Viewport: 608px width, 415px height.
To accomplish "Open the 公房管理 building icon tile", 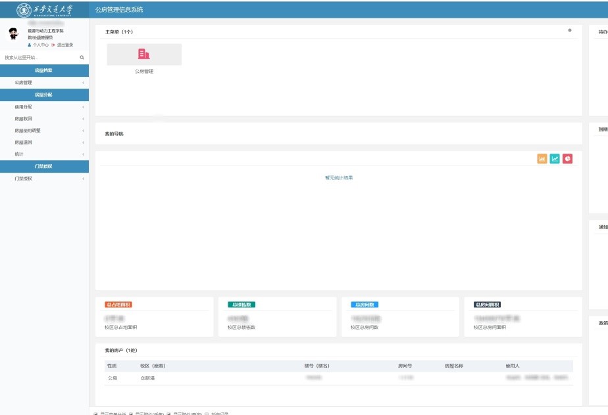I will tap(144, 55).
